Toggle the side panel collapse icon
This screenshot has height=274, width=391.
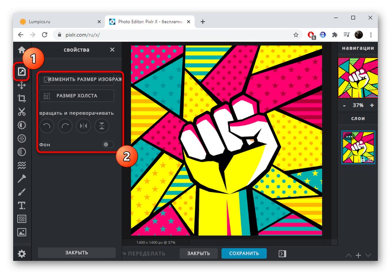coord(282,253)
